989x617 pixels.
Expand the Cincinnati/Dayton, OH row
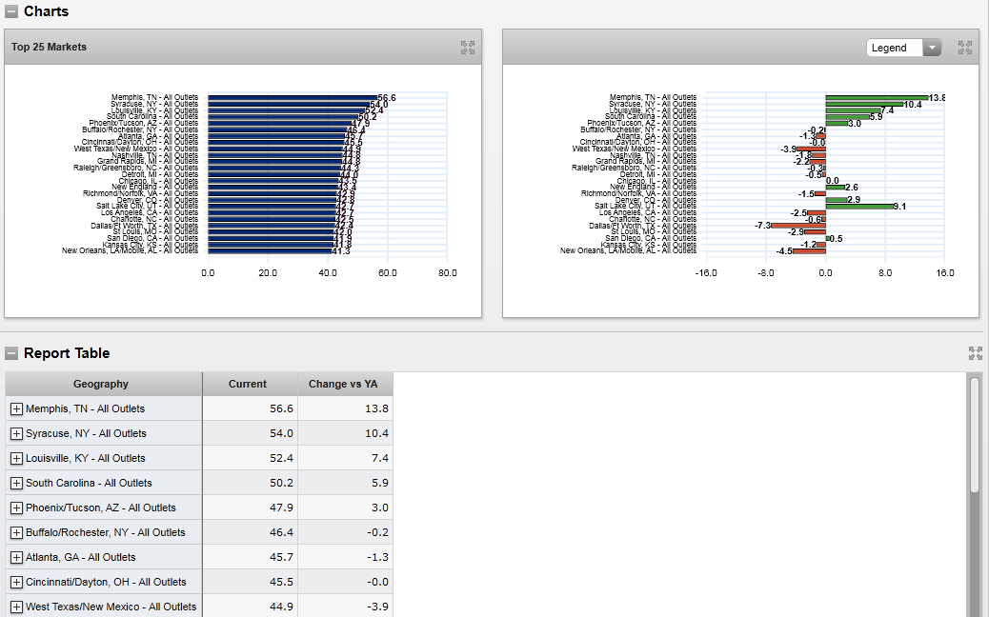(x=16, y=582)
